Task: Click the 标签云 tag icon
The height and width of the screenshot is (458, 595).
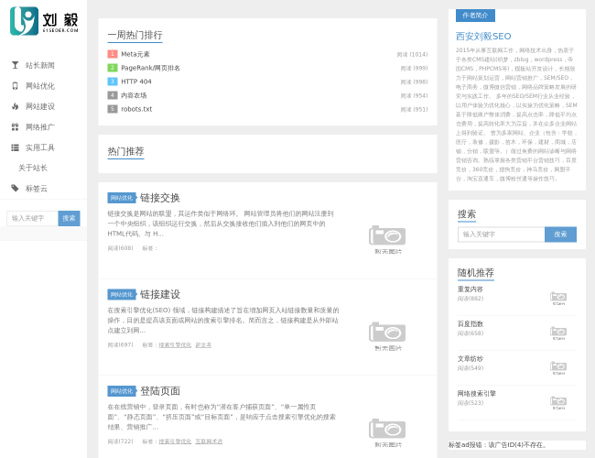Action: (x=15, y=188)
